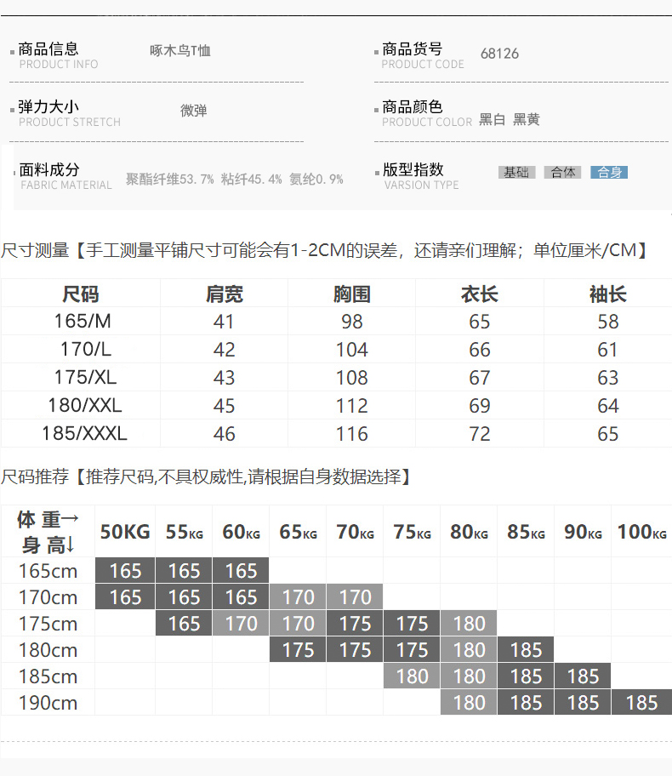672x776 pixels.
Task: Click the 190cm height row label
Action: 48,703
